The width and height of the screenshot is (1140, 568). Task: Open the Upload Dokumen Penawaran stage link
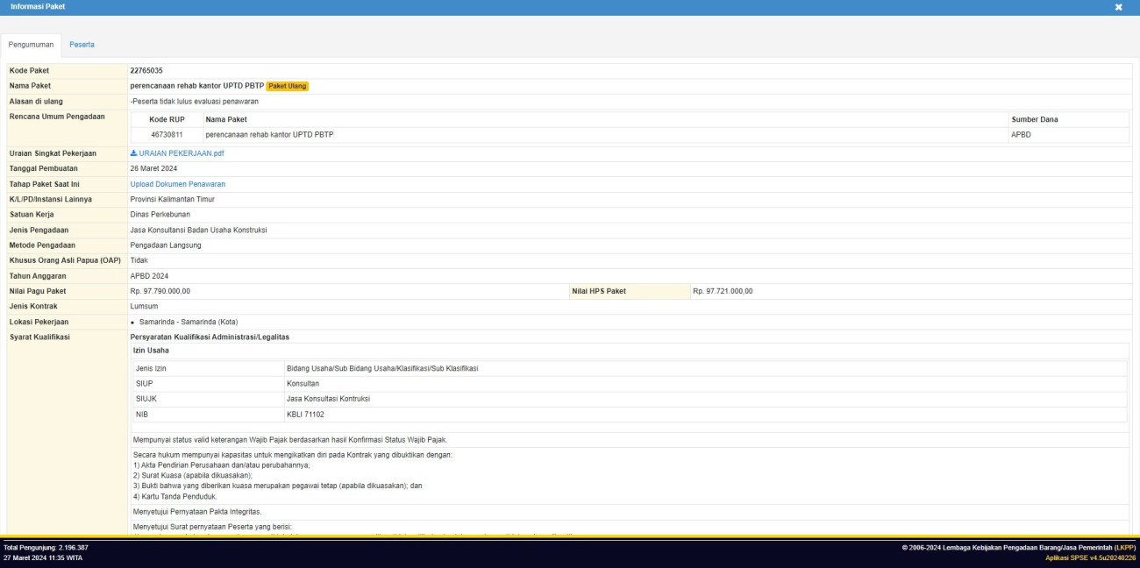click(x=177, y=184)
